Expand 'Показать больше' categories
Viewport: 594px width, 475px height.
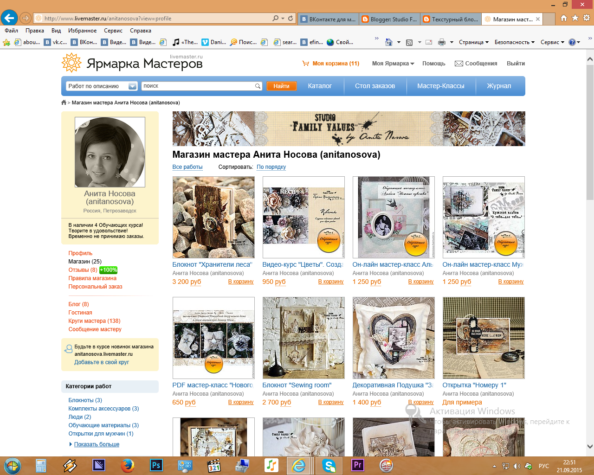[x=97, y=444]
